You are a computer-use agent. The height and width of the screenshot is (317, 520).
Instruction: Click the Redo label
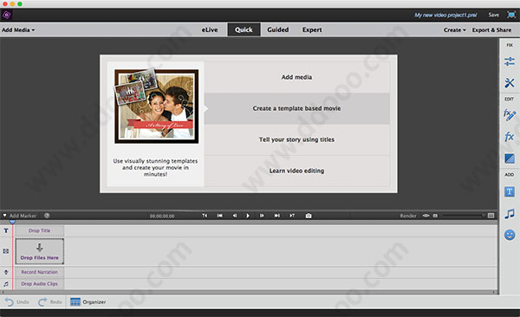pos(56,302)
